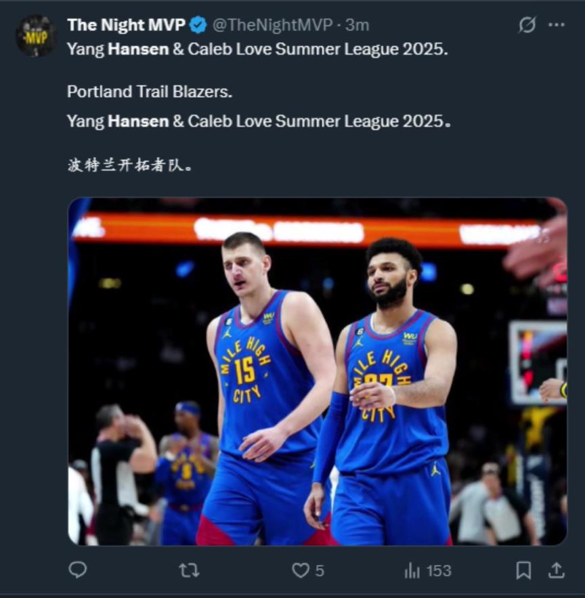Open the @TheNightMVP handle link
Viewport: 585px width, 598px height.
(272, 25)
